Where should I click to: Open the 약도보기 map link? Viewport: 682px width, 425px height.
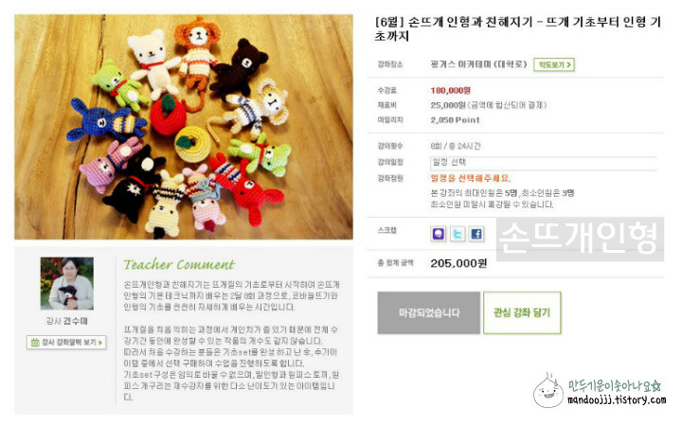click(554, 64)
